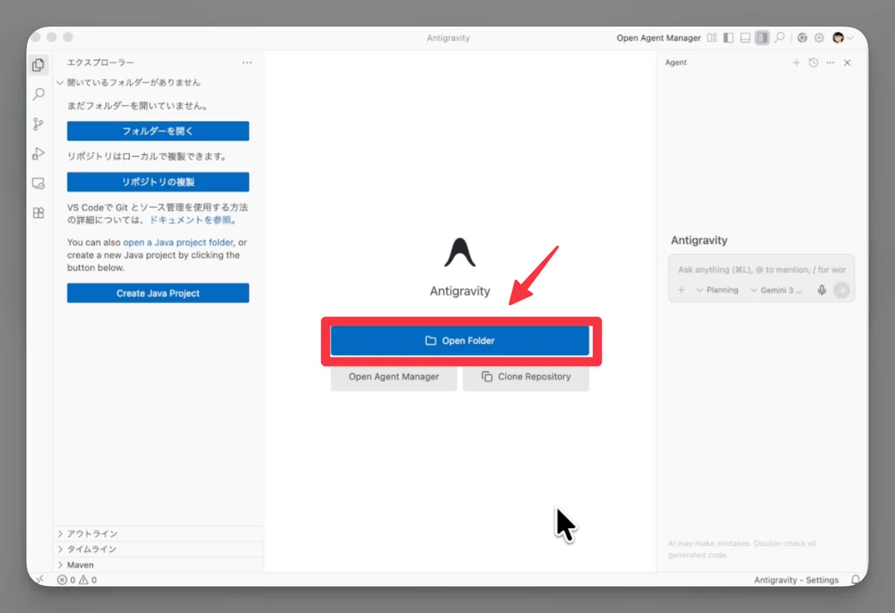Click the Agent panel title label
Viewport: 895px width, 613px height.
pyautogui.click(x=676, y=63)
